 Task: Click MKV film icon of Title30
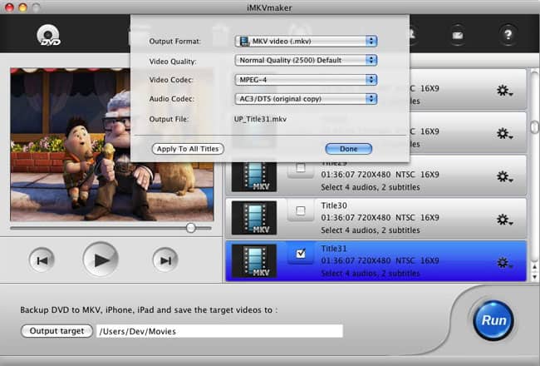point(254,218)
